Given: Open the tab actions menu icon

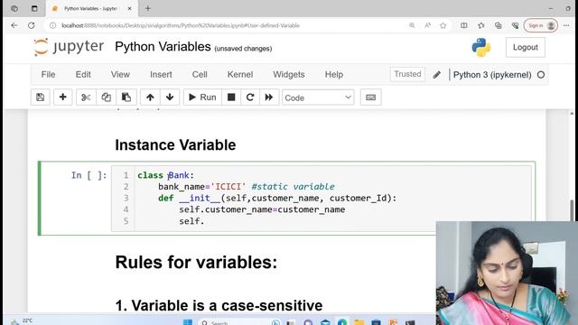Looking at the screenshot, I should tap(34, 8).
